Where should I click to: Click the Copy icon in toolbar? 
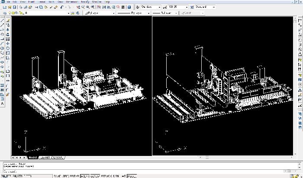coord(41,7)
